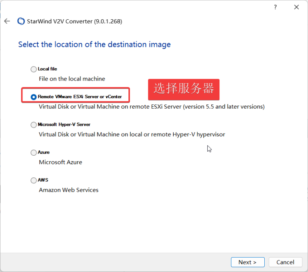
Task: Click the StarWind V2V Converter logo icon
Action: point(21,21)
